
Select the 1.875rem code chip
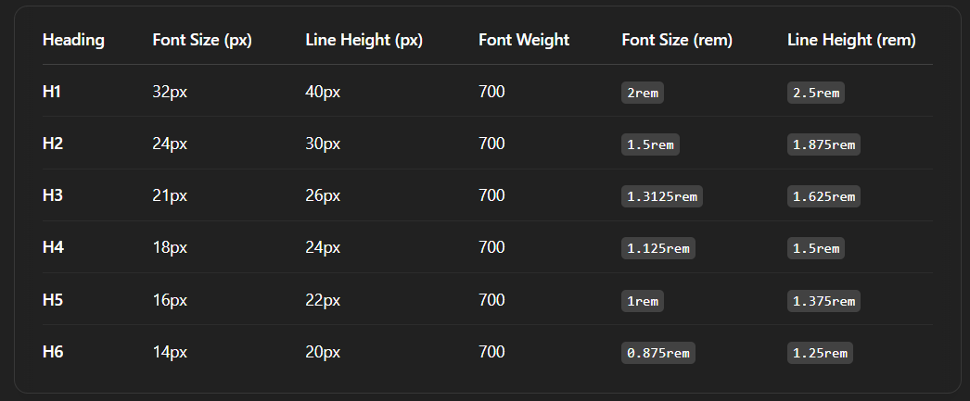(x=823, y=144)
